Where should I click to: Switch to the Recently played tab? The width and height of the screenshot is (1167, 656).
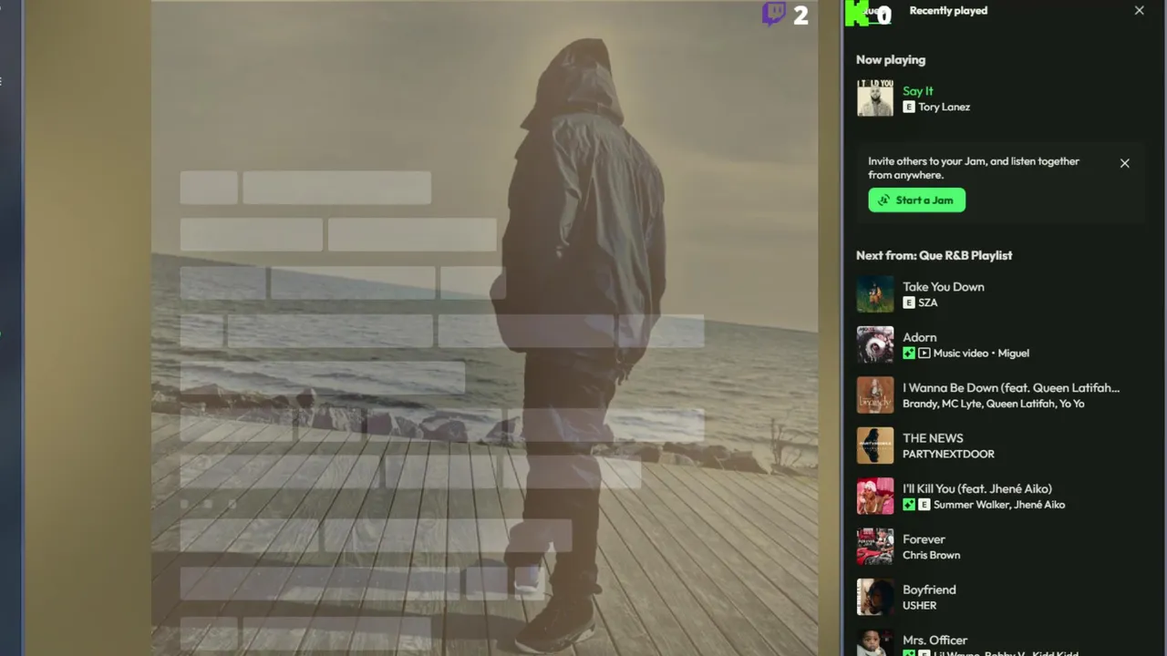[948, 11]
